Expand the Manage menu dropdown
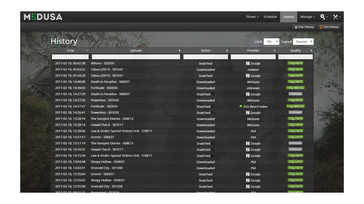364x204 pixels. pos(307,17)
